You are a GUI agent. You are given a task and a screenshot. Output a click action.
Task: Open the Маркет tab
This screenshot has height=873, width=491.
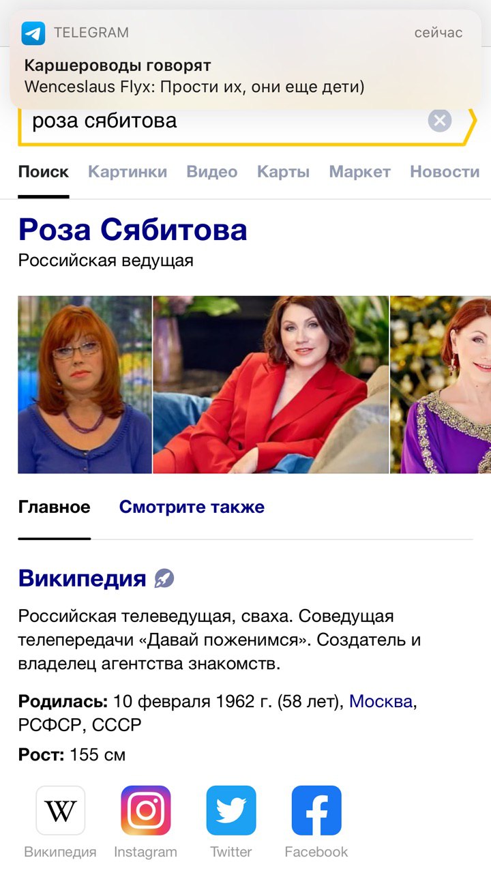[360, 172]
